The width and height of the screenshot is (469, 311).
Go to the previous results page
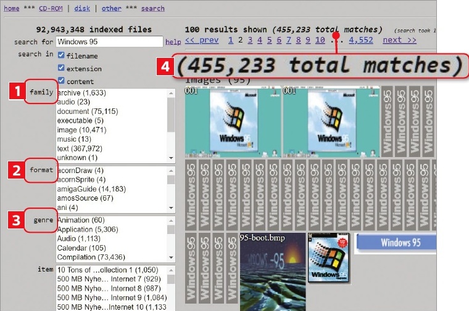coord(202,40)
